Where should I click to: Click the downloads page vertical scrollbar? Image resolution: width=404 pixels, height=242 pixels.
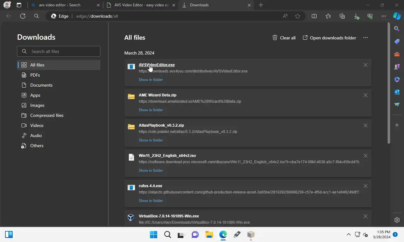pos(389,84)
